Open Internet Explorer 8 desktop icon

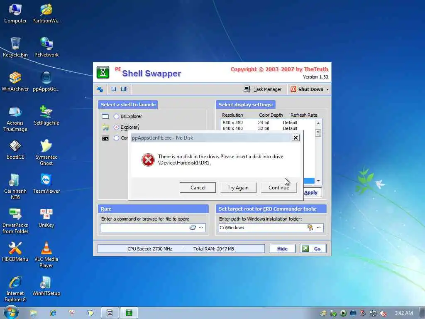click(x=15, y=289)
